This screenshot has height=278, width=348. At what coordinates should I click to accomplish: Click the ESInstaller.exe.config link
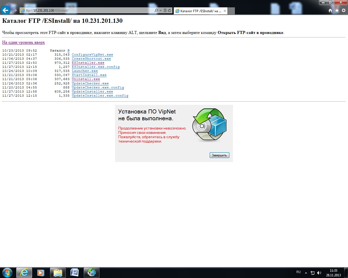pos(95,67)
